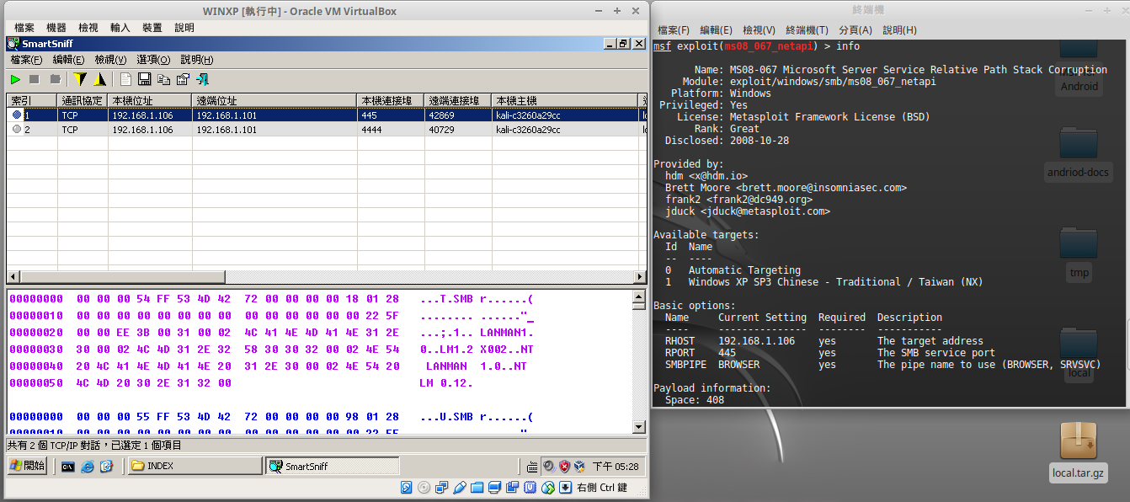Click the VirtualBox network adapters status icon
Viewport: 1130px width, 502px height.
click(x=442, y=487)
